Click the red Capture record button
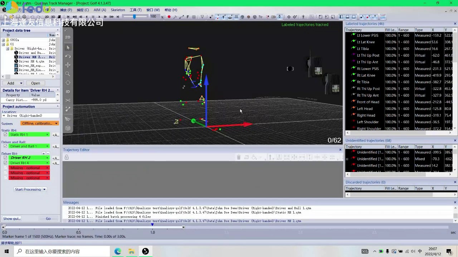458x257 pixels. click(x=169, y=17)
